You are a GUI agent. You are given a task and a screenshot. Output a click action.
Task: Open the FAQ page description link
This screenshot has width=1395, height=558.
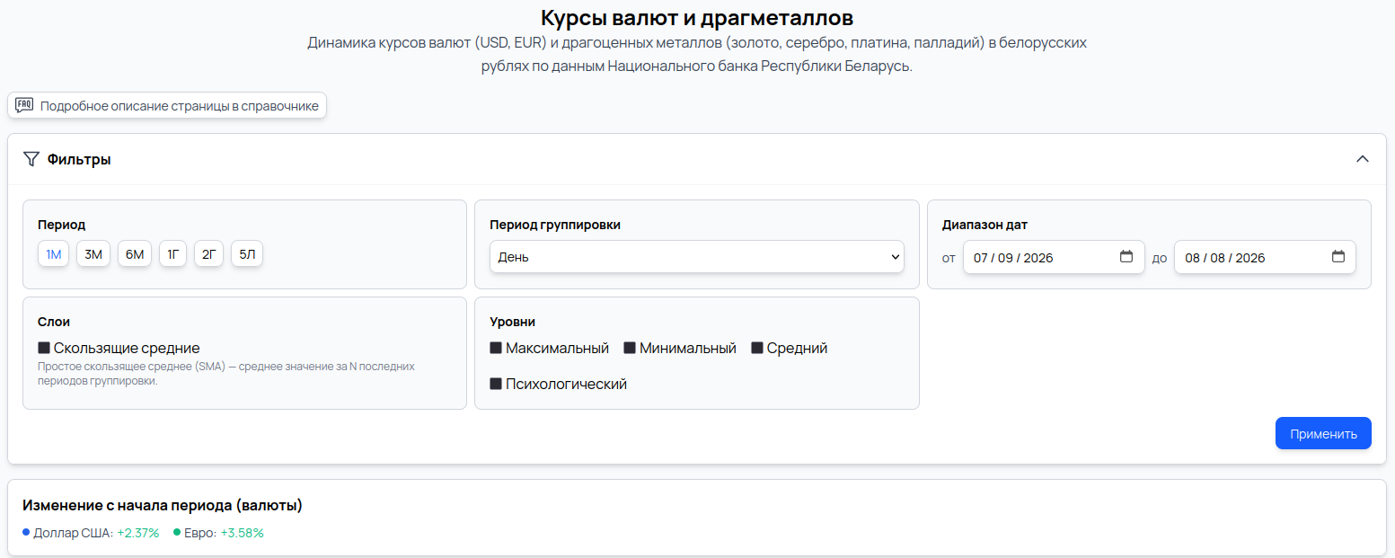[167, 105]
